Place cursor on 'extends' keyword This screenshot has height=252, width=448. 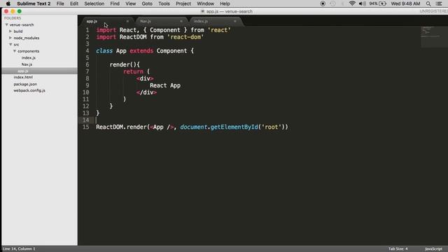pos(141,51)
